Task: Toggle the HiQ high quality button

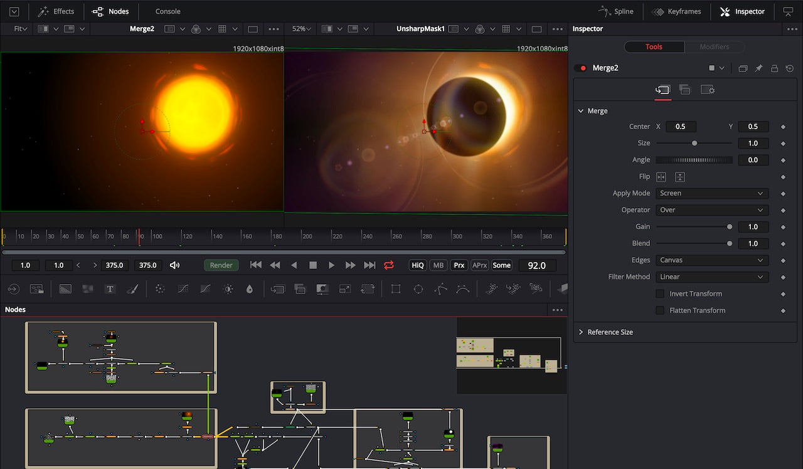Action: (x=417, y=265)
